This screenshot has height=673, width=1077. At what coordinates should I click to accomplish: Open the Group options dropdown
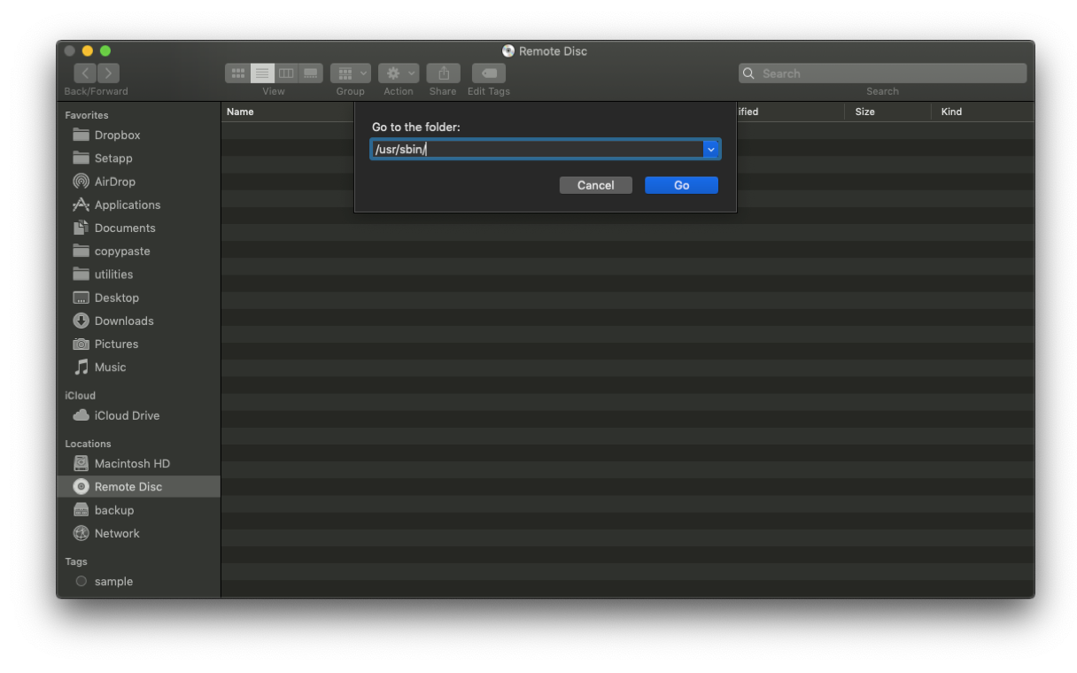(351, 73)
